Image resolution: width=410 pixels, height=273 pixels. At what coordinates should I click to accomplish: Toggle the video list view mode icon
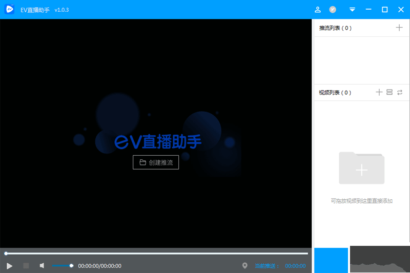389,92
